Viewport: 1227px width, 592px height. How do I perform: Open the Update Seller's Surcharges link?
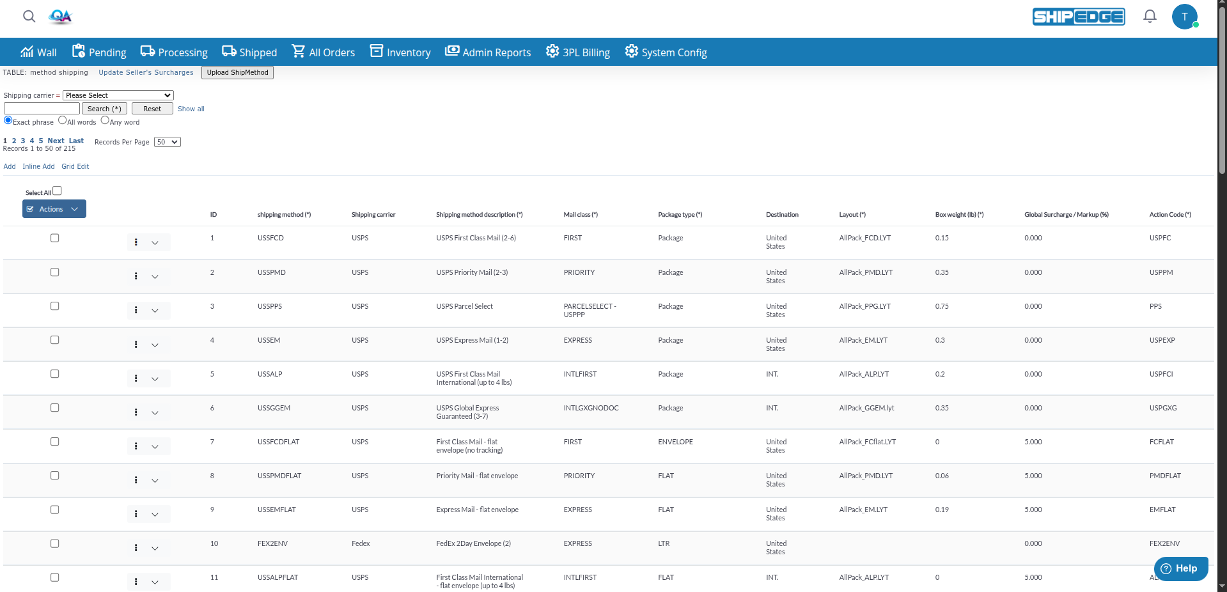146,72
